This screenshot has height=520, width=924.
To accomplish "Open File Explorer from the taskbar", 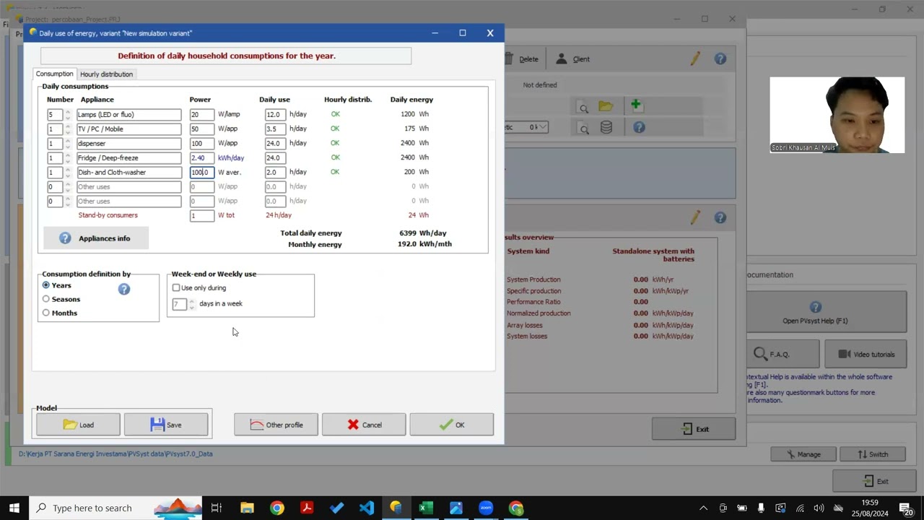I will (x=247, y=508).
